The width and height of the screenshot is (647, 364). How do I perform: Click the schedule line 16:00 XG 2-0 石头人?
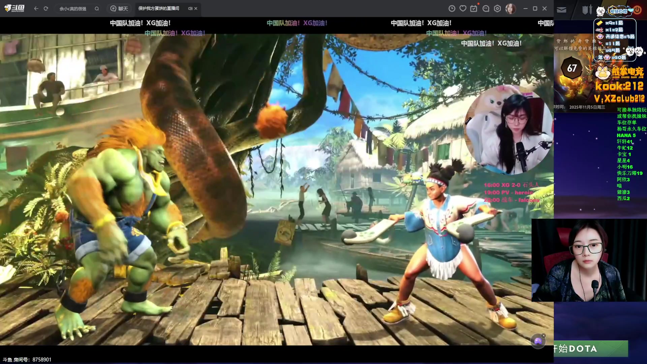[511, 185]
